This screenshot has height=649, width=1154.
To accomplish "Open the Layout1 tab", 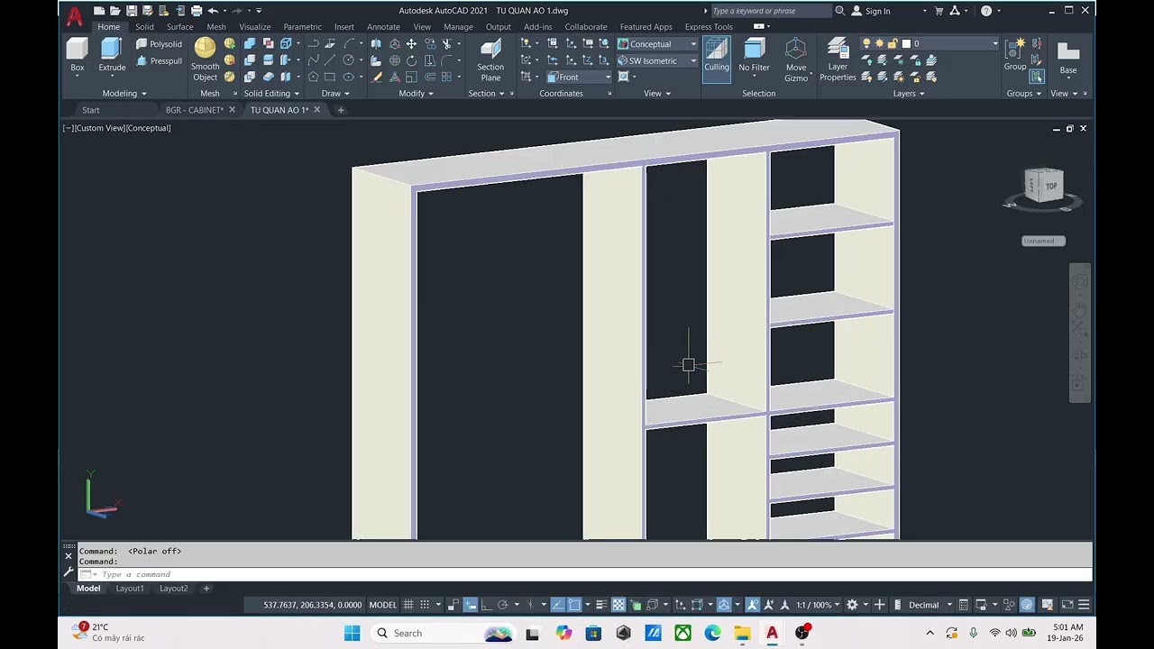I will tap(129, 589).
